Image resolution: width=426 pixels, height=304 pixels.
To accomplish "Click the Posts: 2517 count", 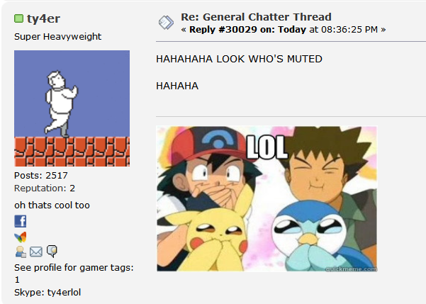I will click(x=40, y=176).
